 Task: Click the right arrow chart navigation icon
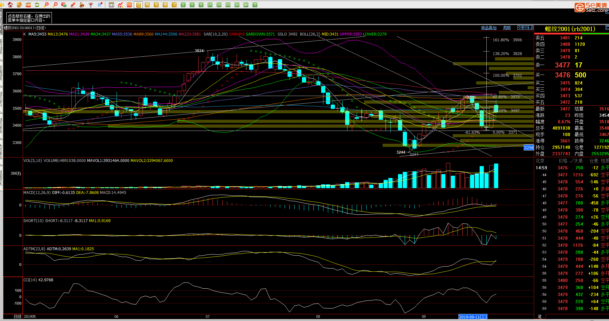coord(525,28)
